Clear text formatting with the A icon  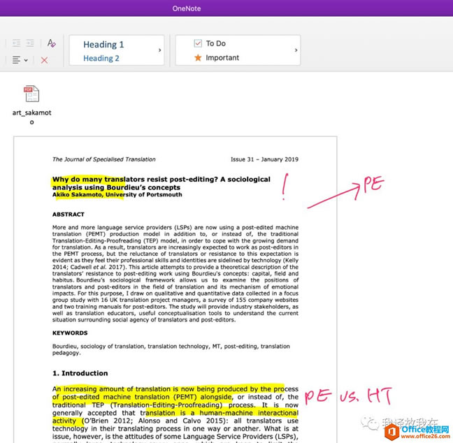[52, 43]
